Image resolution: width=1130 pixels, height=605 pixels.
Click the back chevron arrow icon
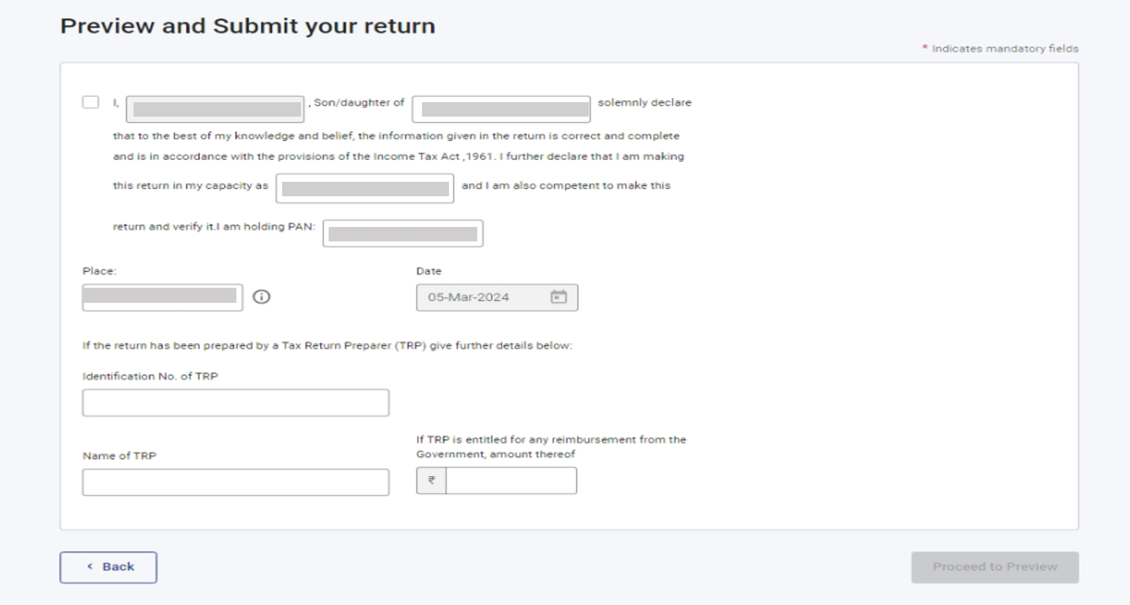tap(90, 566)
